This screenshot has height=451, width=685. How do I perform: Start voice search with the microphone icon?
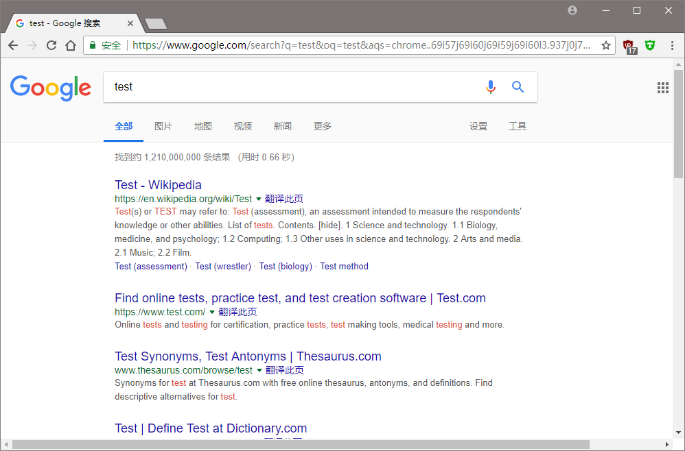coord(491,87)
